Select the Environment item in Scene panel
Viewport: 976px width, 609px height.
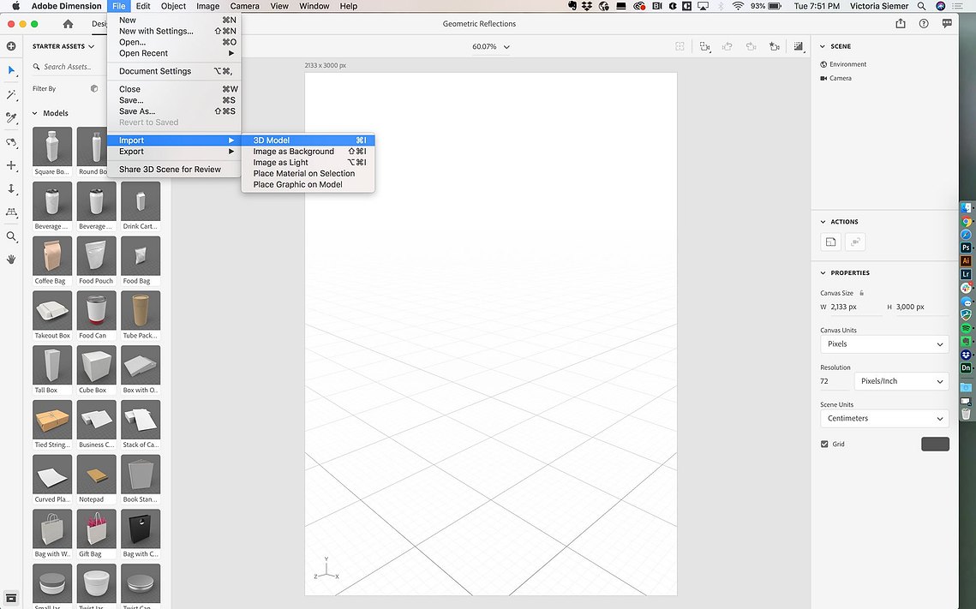[843, 64]
